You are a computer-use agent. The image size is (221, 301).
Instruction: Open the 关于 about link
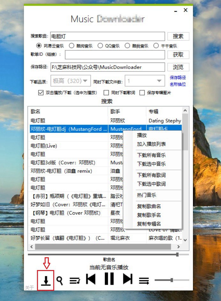tap(29, 288)
